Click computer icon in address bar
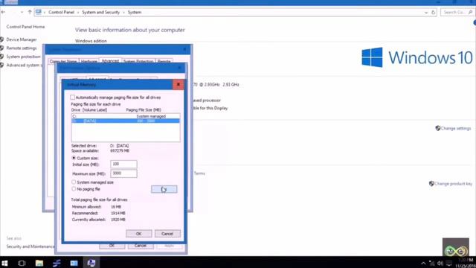 point(38,12)
